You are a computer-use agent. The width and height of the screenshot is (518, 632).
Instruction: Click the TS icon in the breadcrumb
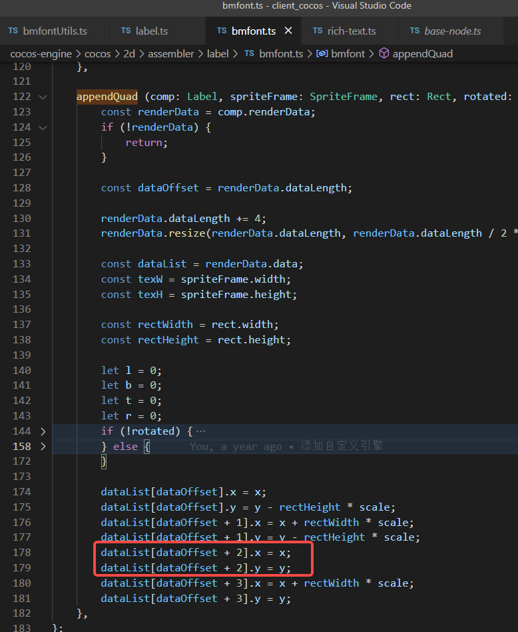tap(249, 53)
